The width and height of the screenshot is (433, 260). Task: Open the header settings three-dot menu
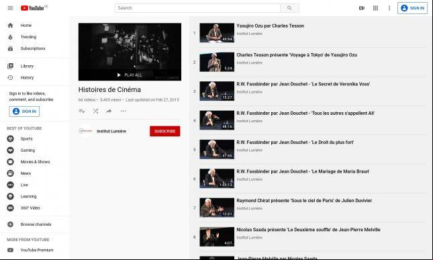(x=389, y=8)
